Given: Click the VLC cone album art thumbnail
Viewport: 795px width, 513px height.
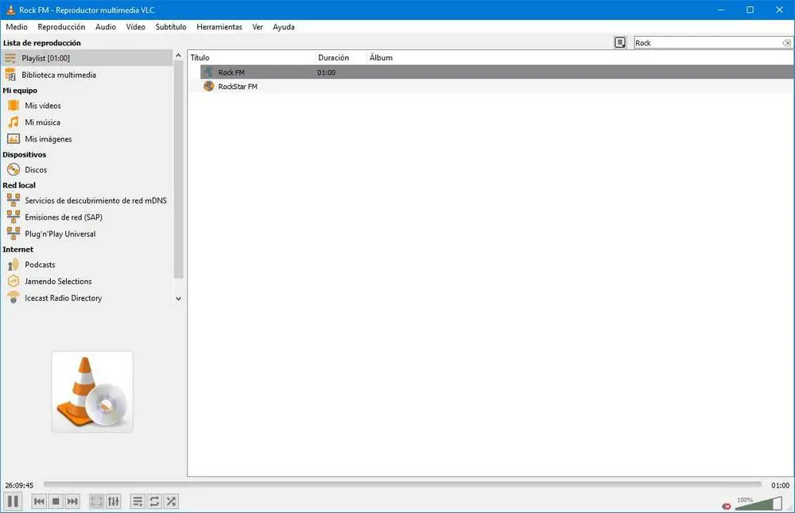Looking at the screenshot, I should point(92,392).
